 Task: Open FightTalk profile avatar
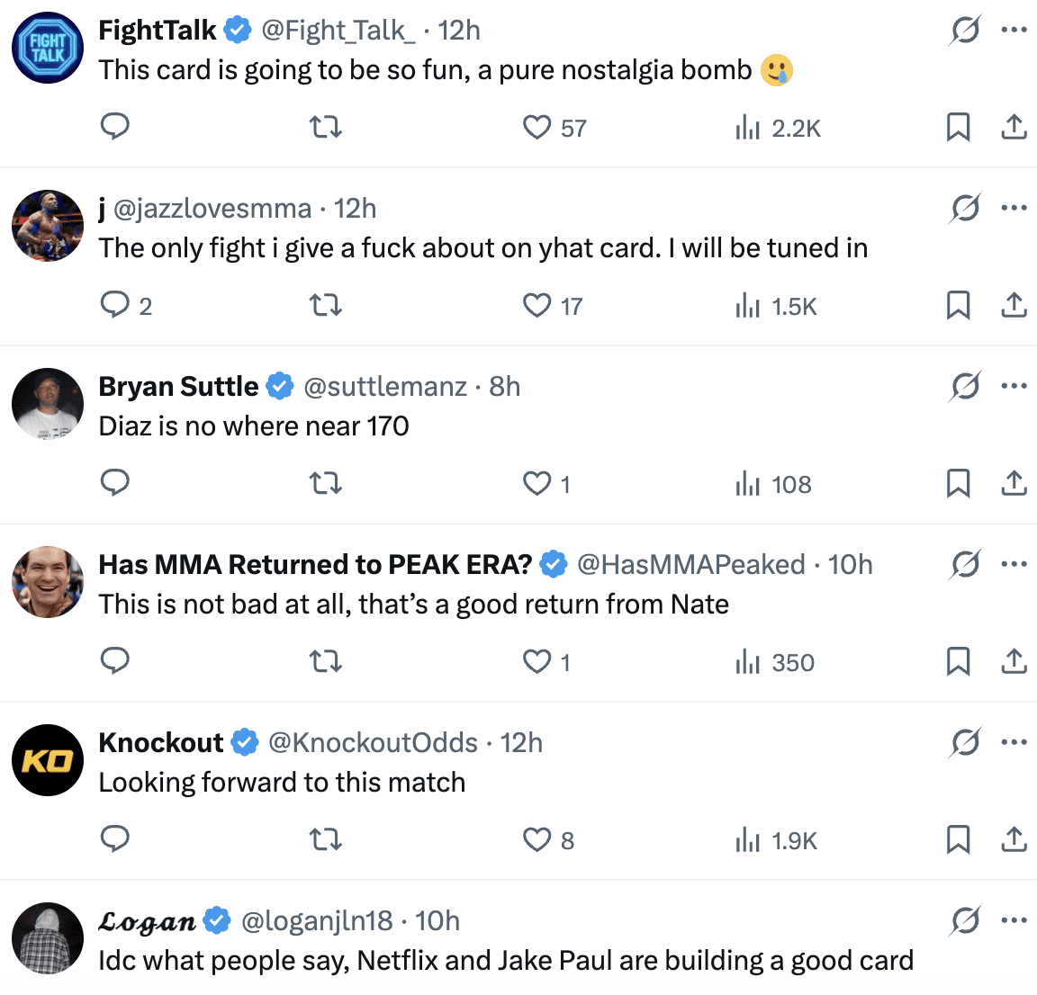click(48, 48)
